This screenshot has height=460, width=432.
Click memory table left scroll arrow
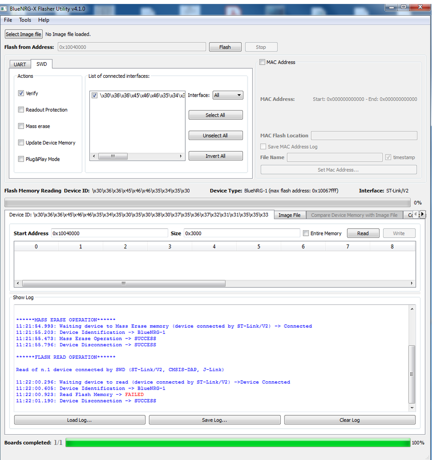18,283
